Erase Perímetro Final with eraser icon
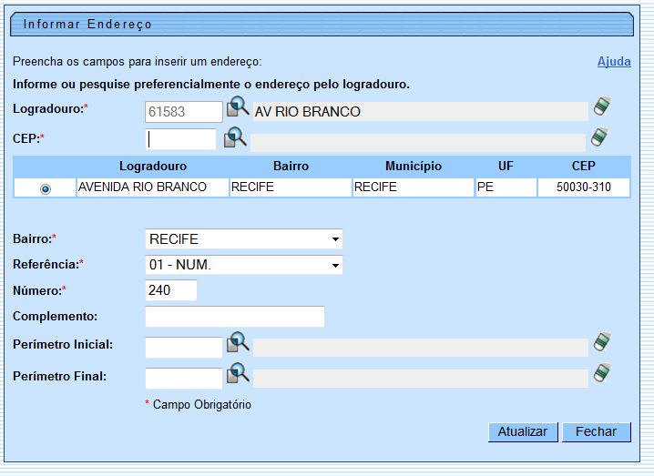Viewport: 654px width, 476px height. point(601,373)
